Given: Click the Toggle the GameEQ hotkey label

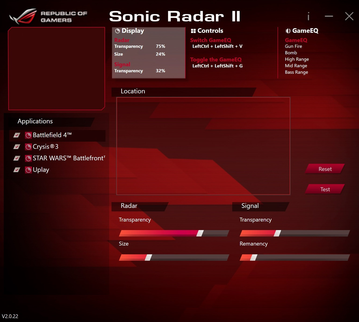Looking at the screenshot, I should click(x=216, y=60).
